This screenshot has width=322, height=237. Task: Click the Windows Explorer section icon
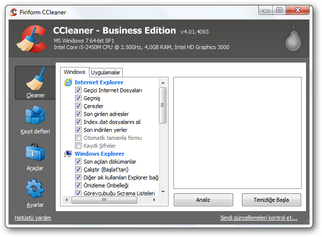coord(68,154)
